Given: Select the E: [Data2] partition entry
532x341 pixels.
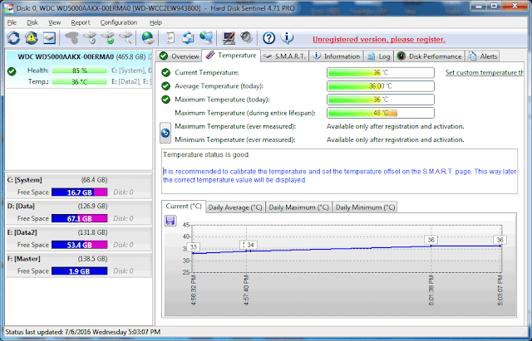Looking at the screenshot, I should coord(79,238).
